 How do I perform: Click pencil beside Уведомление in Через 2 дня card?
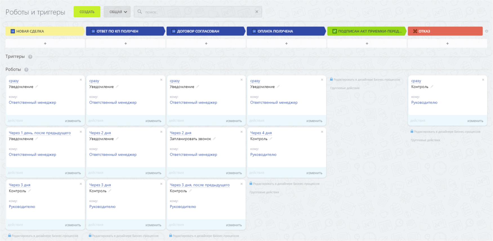[x=117, y=139]
